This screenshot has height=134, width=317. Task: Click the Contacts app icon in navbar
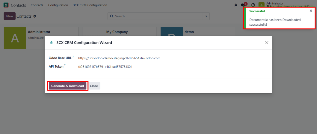pyautogui.click(x=6, y=5)
